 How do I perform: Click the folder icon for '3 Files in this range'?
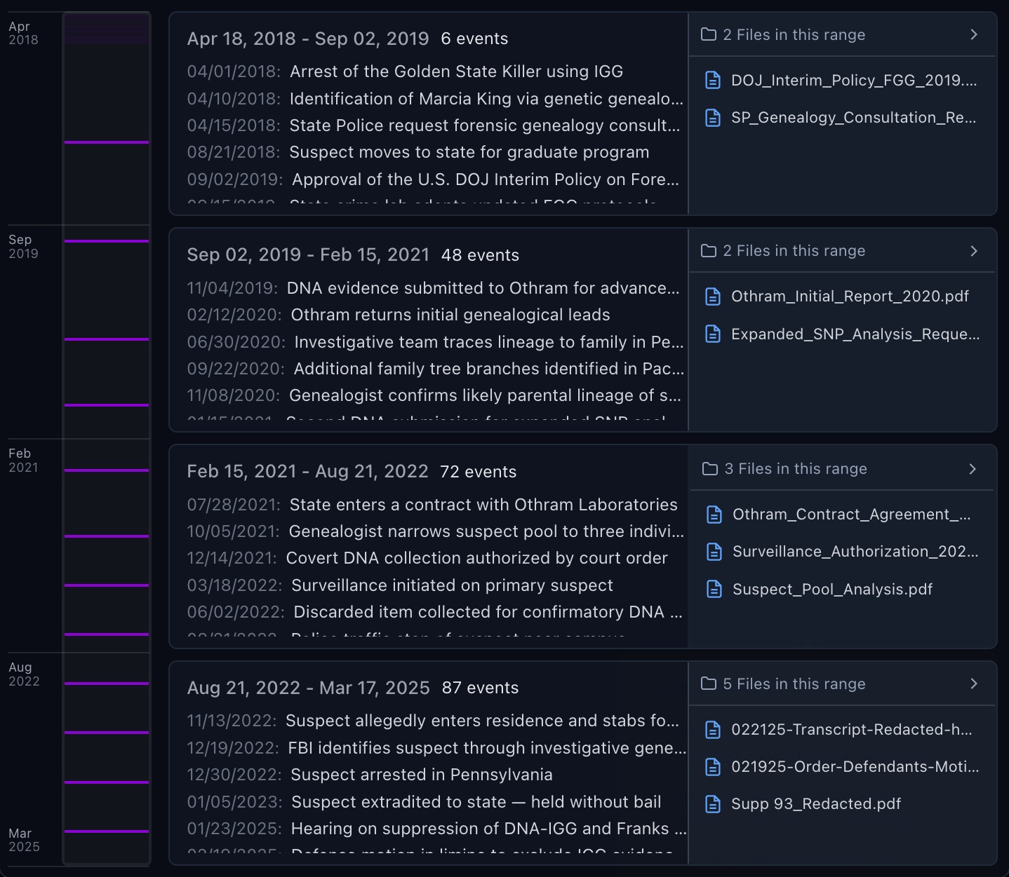coord(709,468)
